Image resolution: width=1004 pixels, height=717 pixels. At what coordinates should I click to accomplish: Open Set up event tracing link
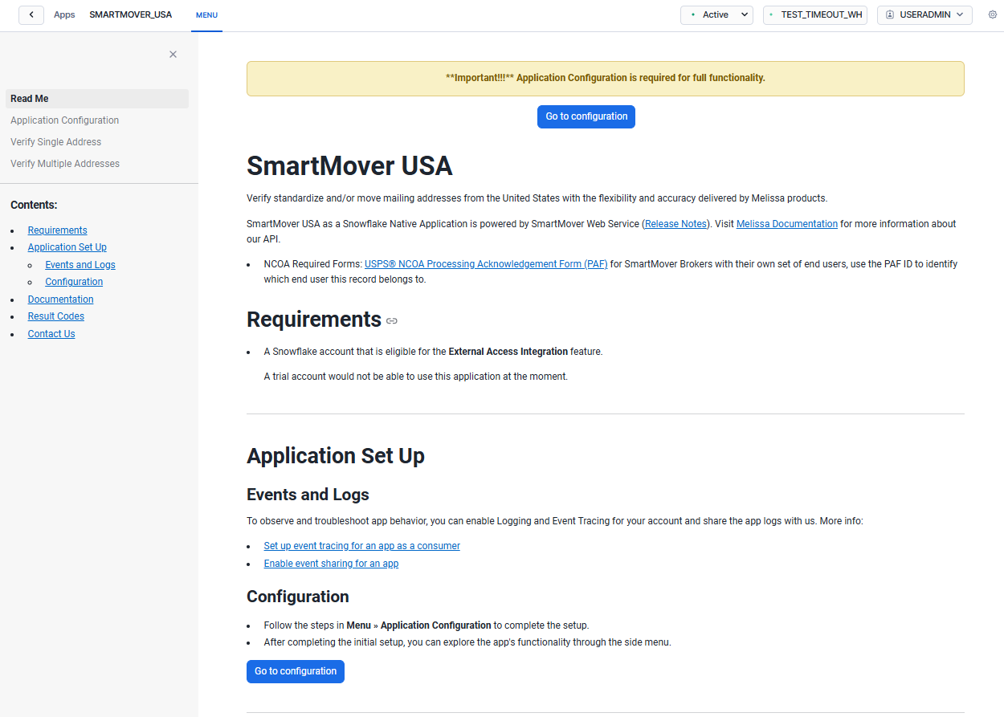[x=362, y=546]
